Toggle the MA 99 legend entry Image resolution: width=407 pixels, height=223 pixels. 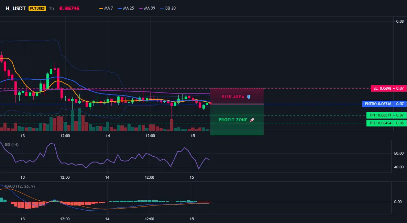pos(147,8)
